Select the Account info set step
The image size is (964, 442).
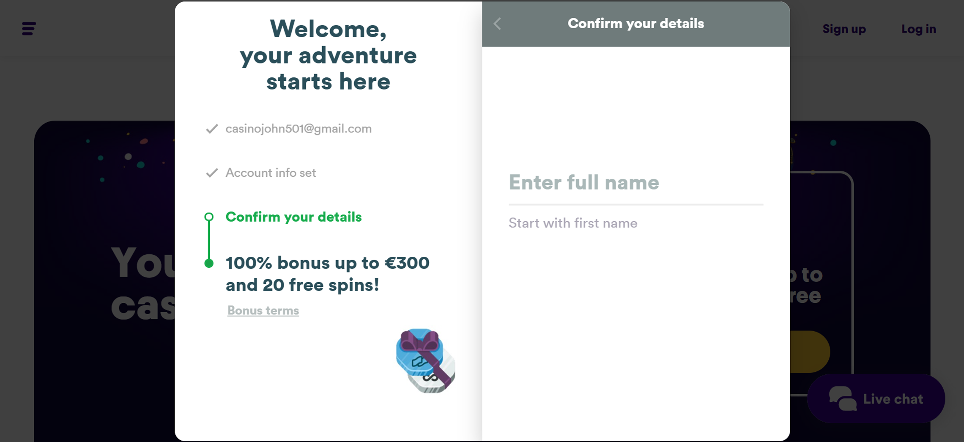(271, 173)
